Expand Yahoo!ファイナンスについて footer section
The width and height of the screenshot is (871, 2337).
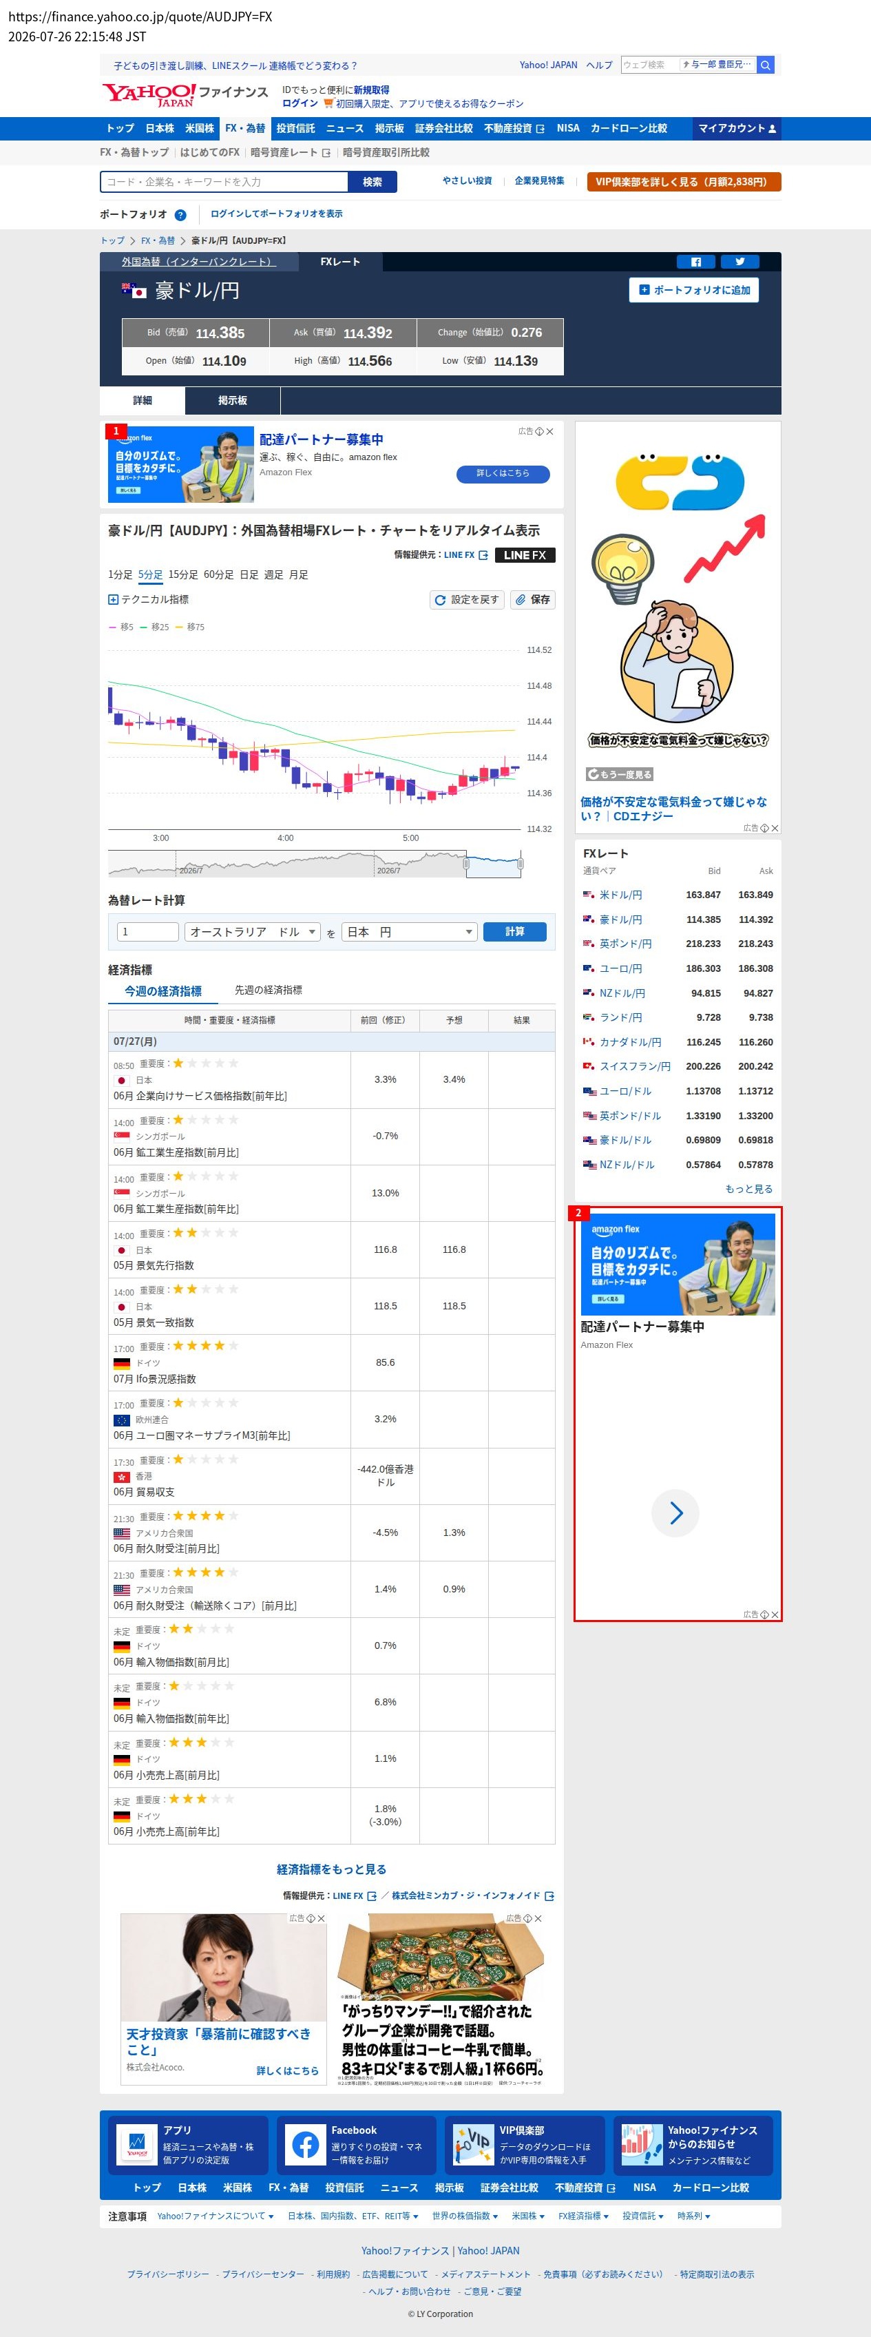click(216, 2216)
